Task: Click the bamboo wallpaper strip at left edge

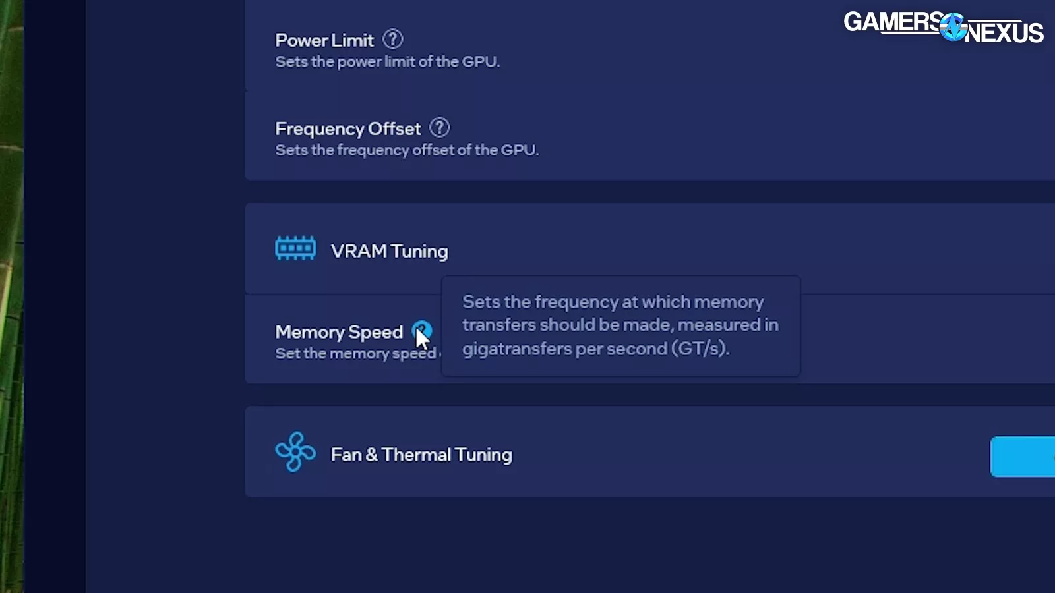Action: 11,296
